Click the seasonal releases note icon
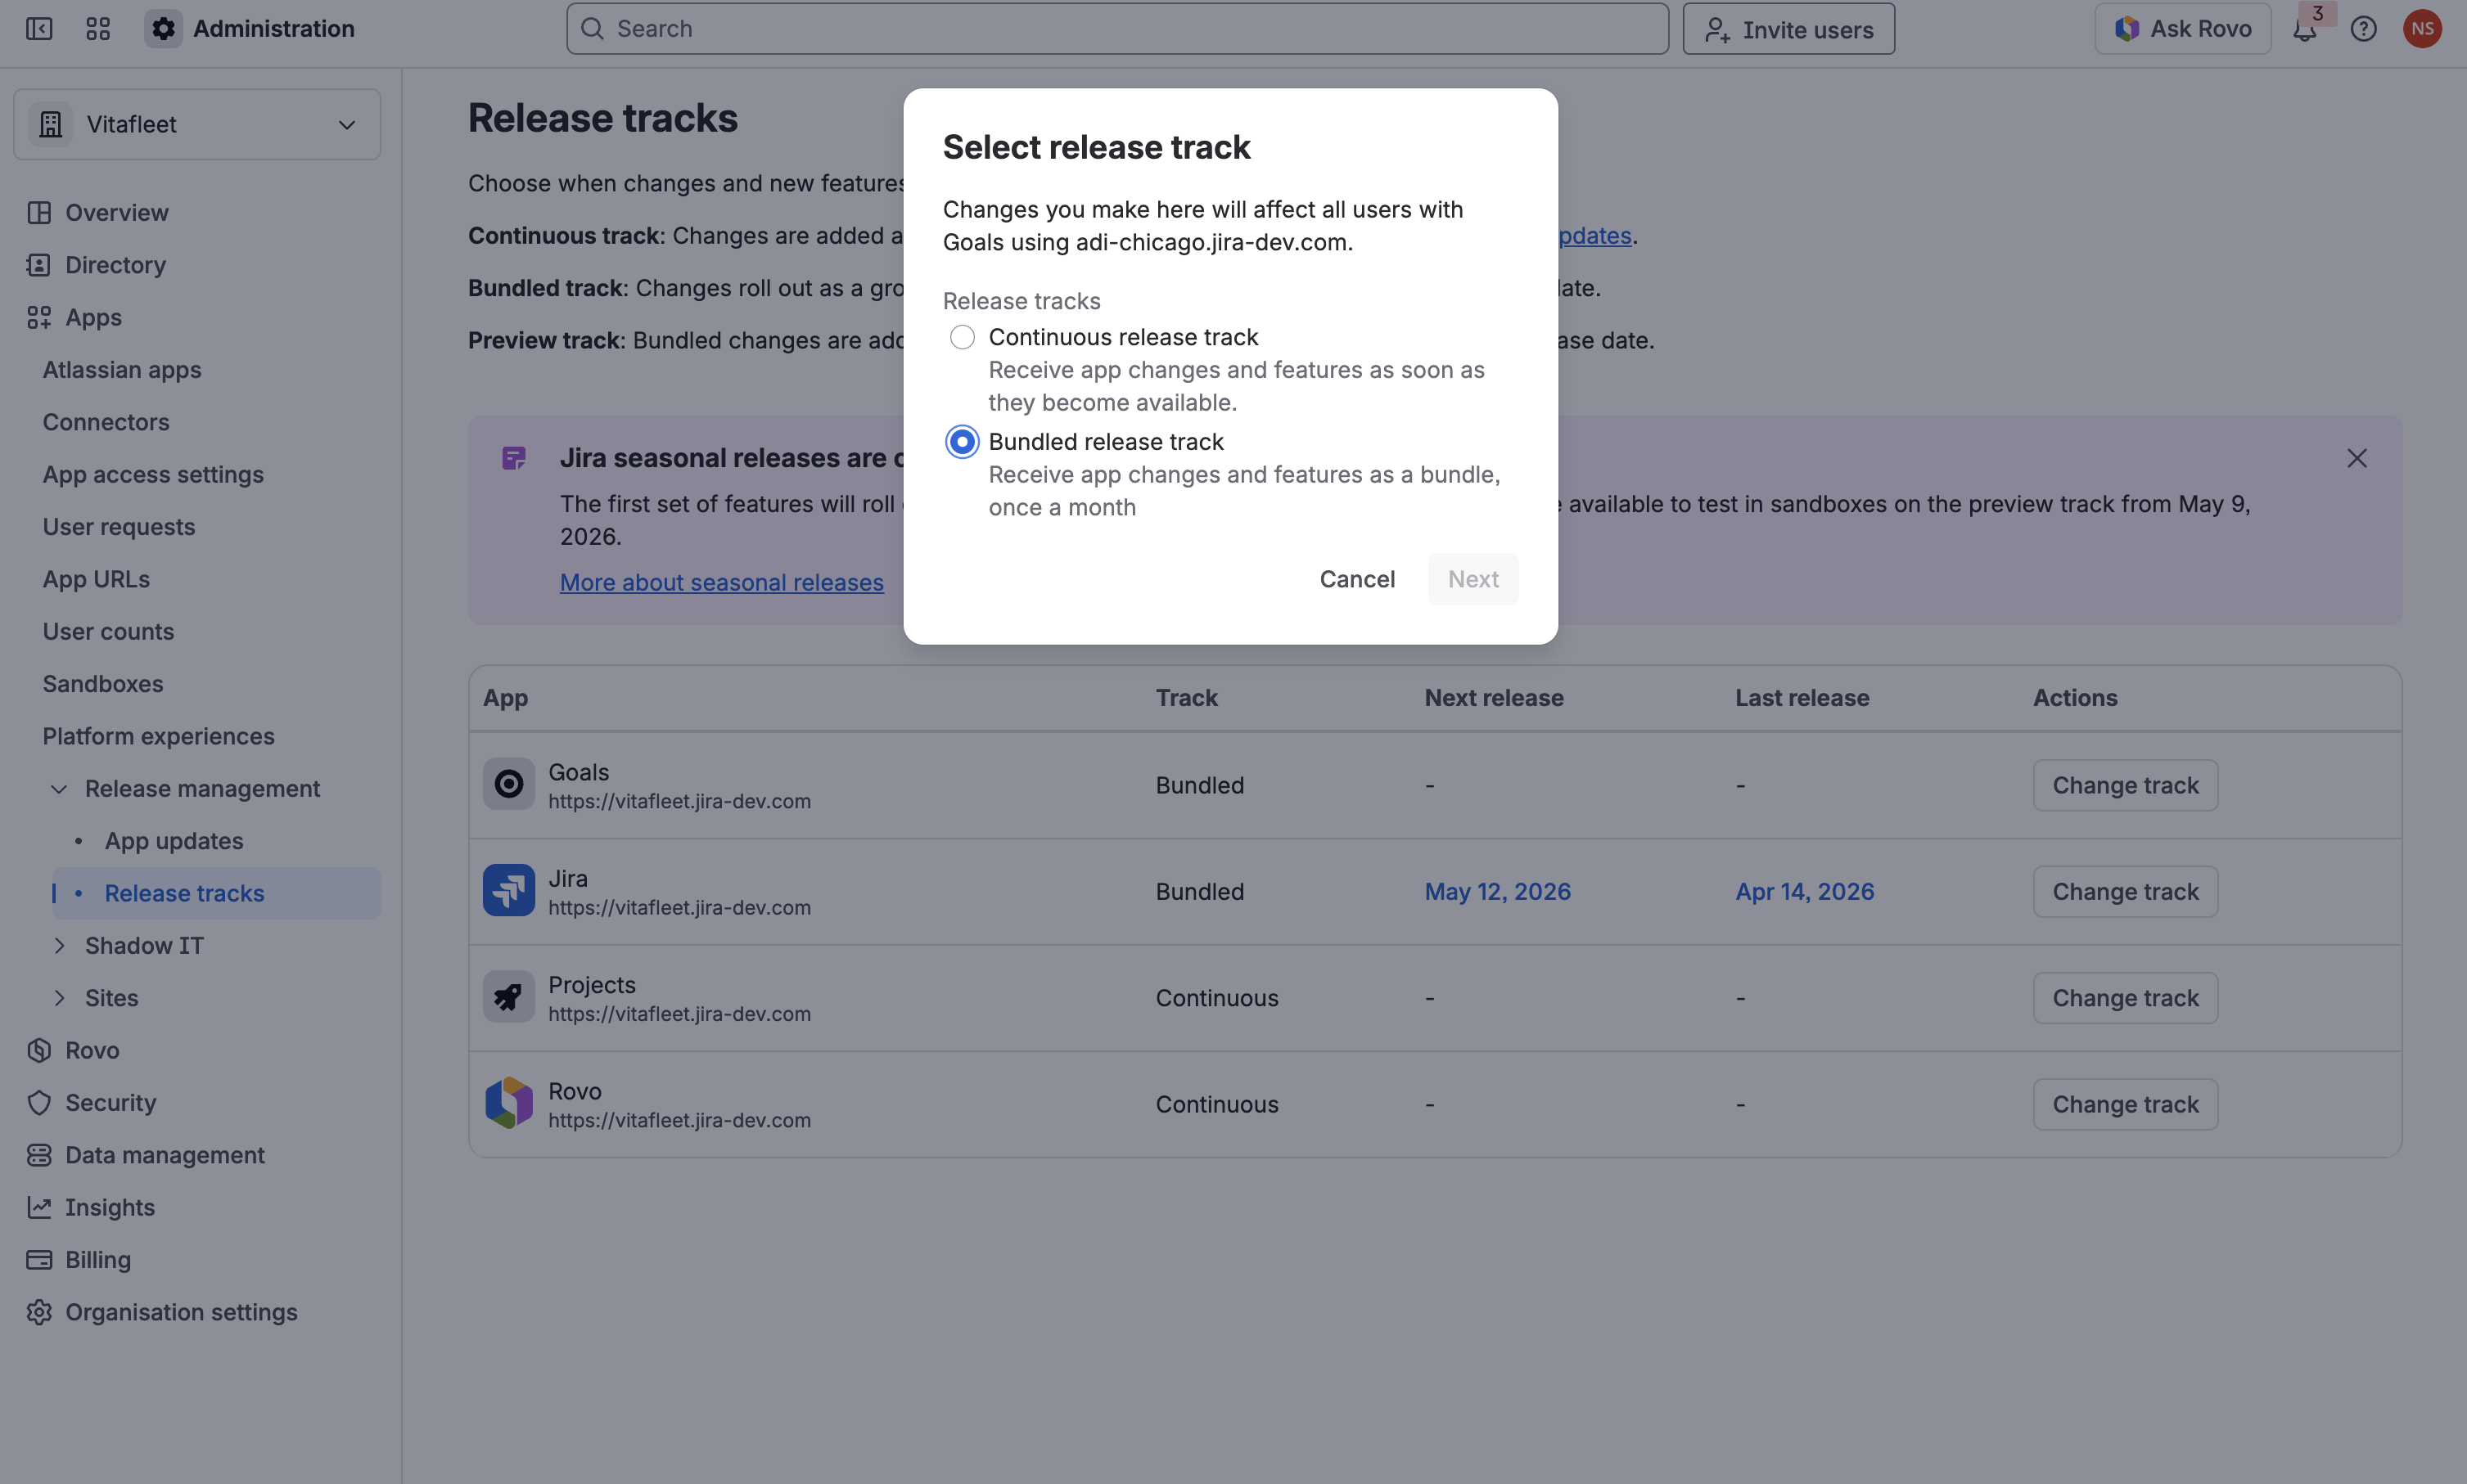The width and height of the screenshot is (2467, 1484). [x=513, y=458]
